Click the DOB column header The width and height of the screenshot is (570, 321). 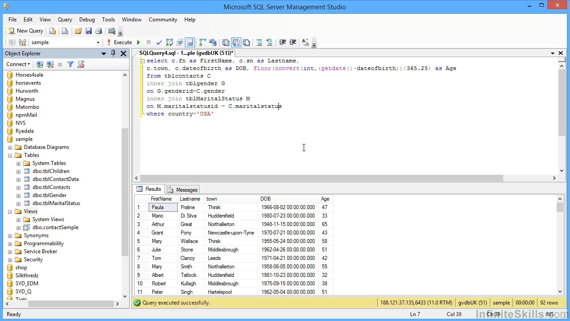click(289, 199)
